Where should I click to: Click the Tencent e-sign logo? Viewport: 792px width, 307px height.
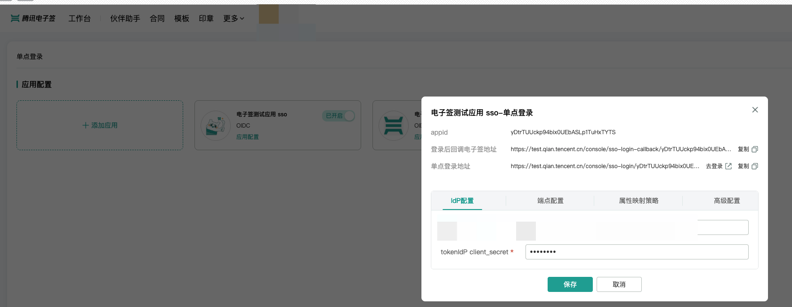pyautogui.click(x=33, y=18)
